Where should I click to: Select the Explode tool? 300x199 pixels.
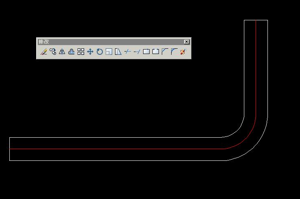(x=183, y=52)
